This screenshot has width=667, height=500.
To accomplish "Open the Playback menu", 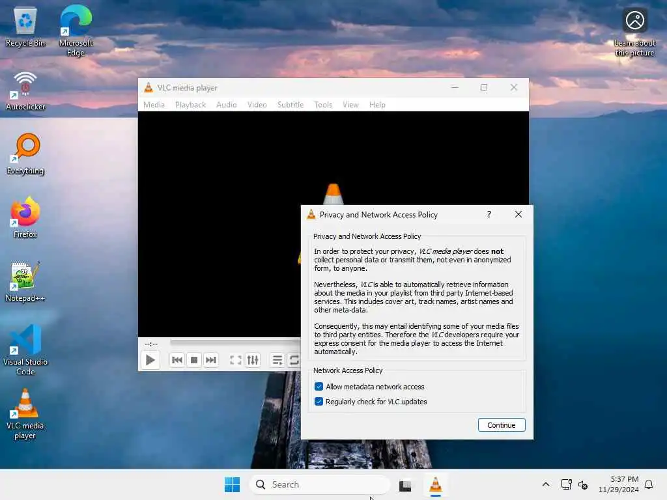I will (x=191, y=105).
